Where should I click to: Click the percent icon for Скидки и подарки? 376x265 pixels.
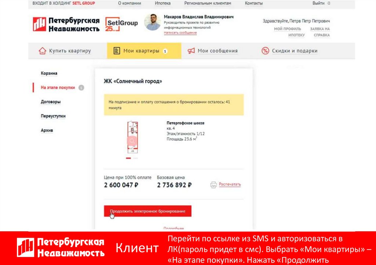click(x=265, y=51)
